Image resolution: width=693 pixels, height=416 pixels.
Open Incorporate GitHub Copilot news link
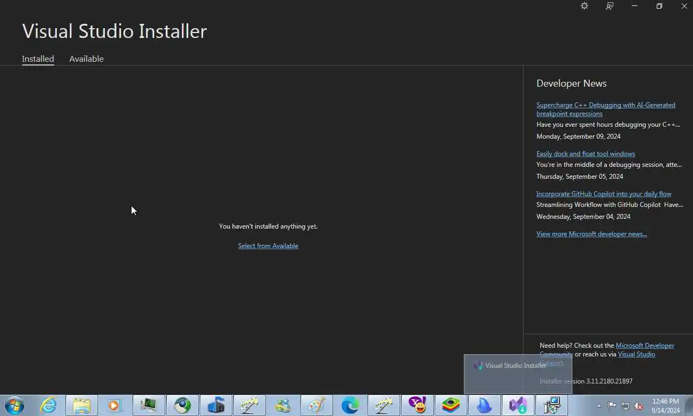pos(604,194)
